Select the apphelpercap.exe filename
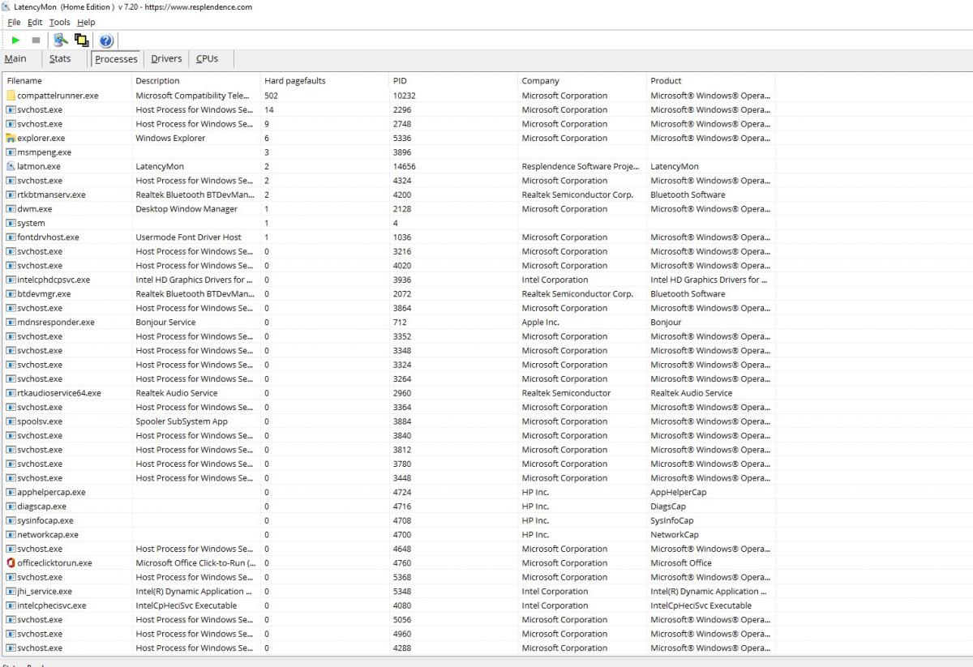Screen dimensions: 973x667 pos(51,492)
